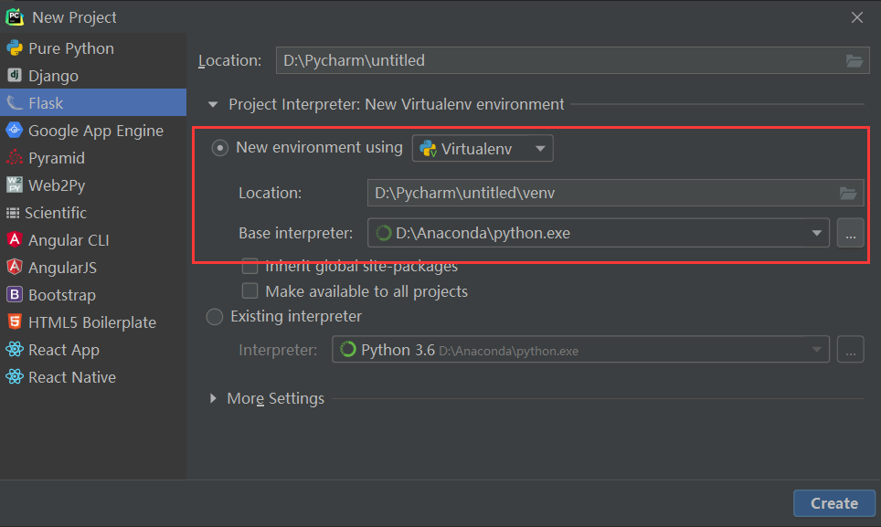Select Scientific label in list
This screenshot has width=881, height=527.
pos(56,213)
